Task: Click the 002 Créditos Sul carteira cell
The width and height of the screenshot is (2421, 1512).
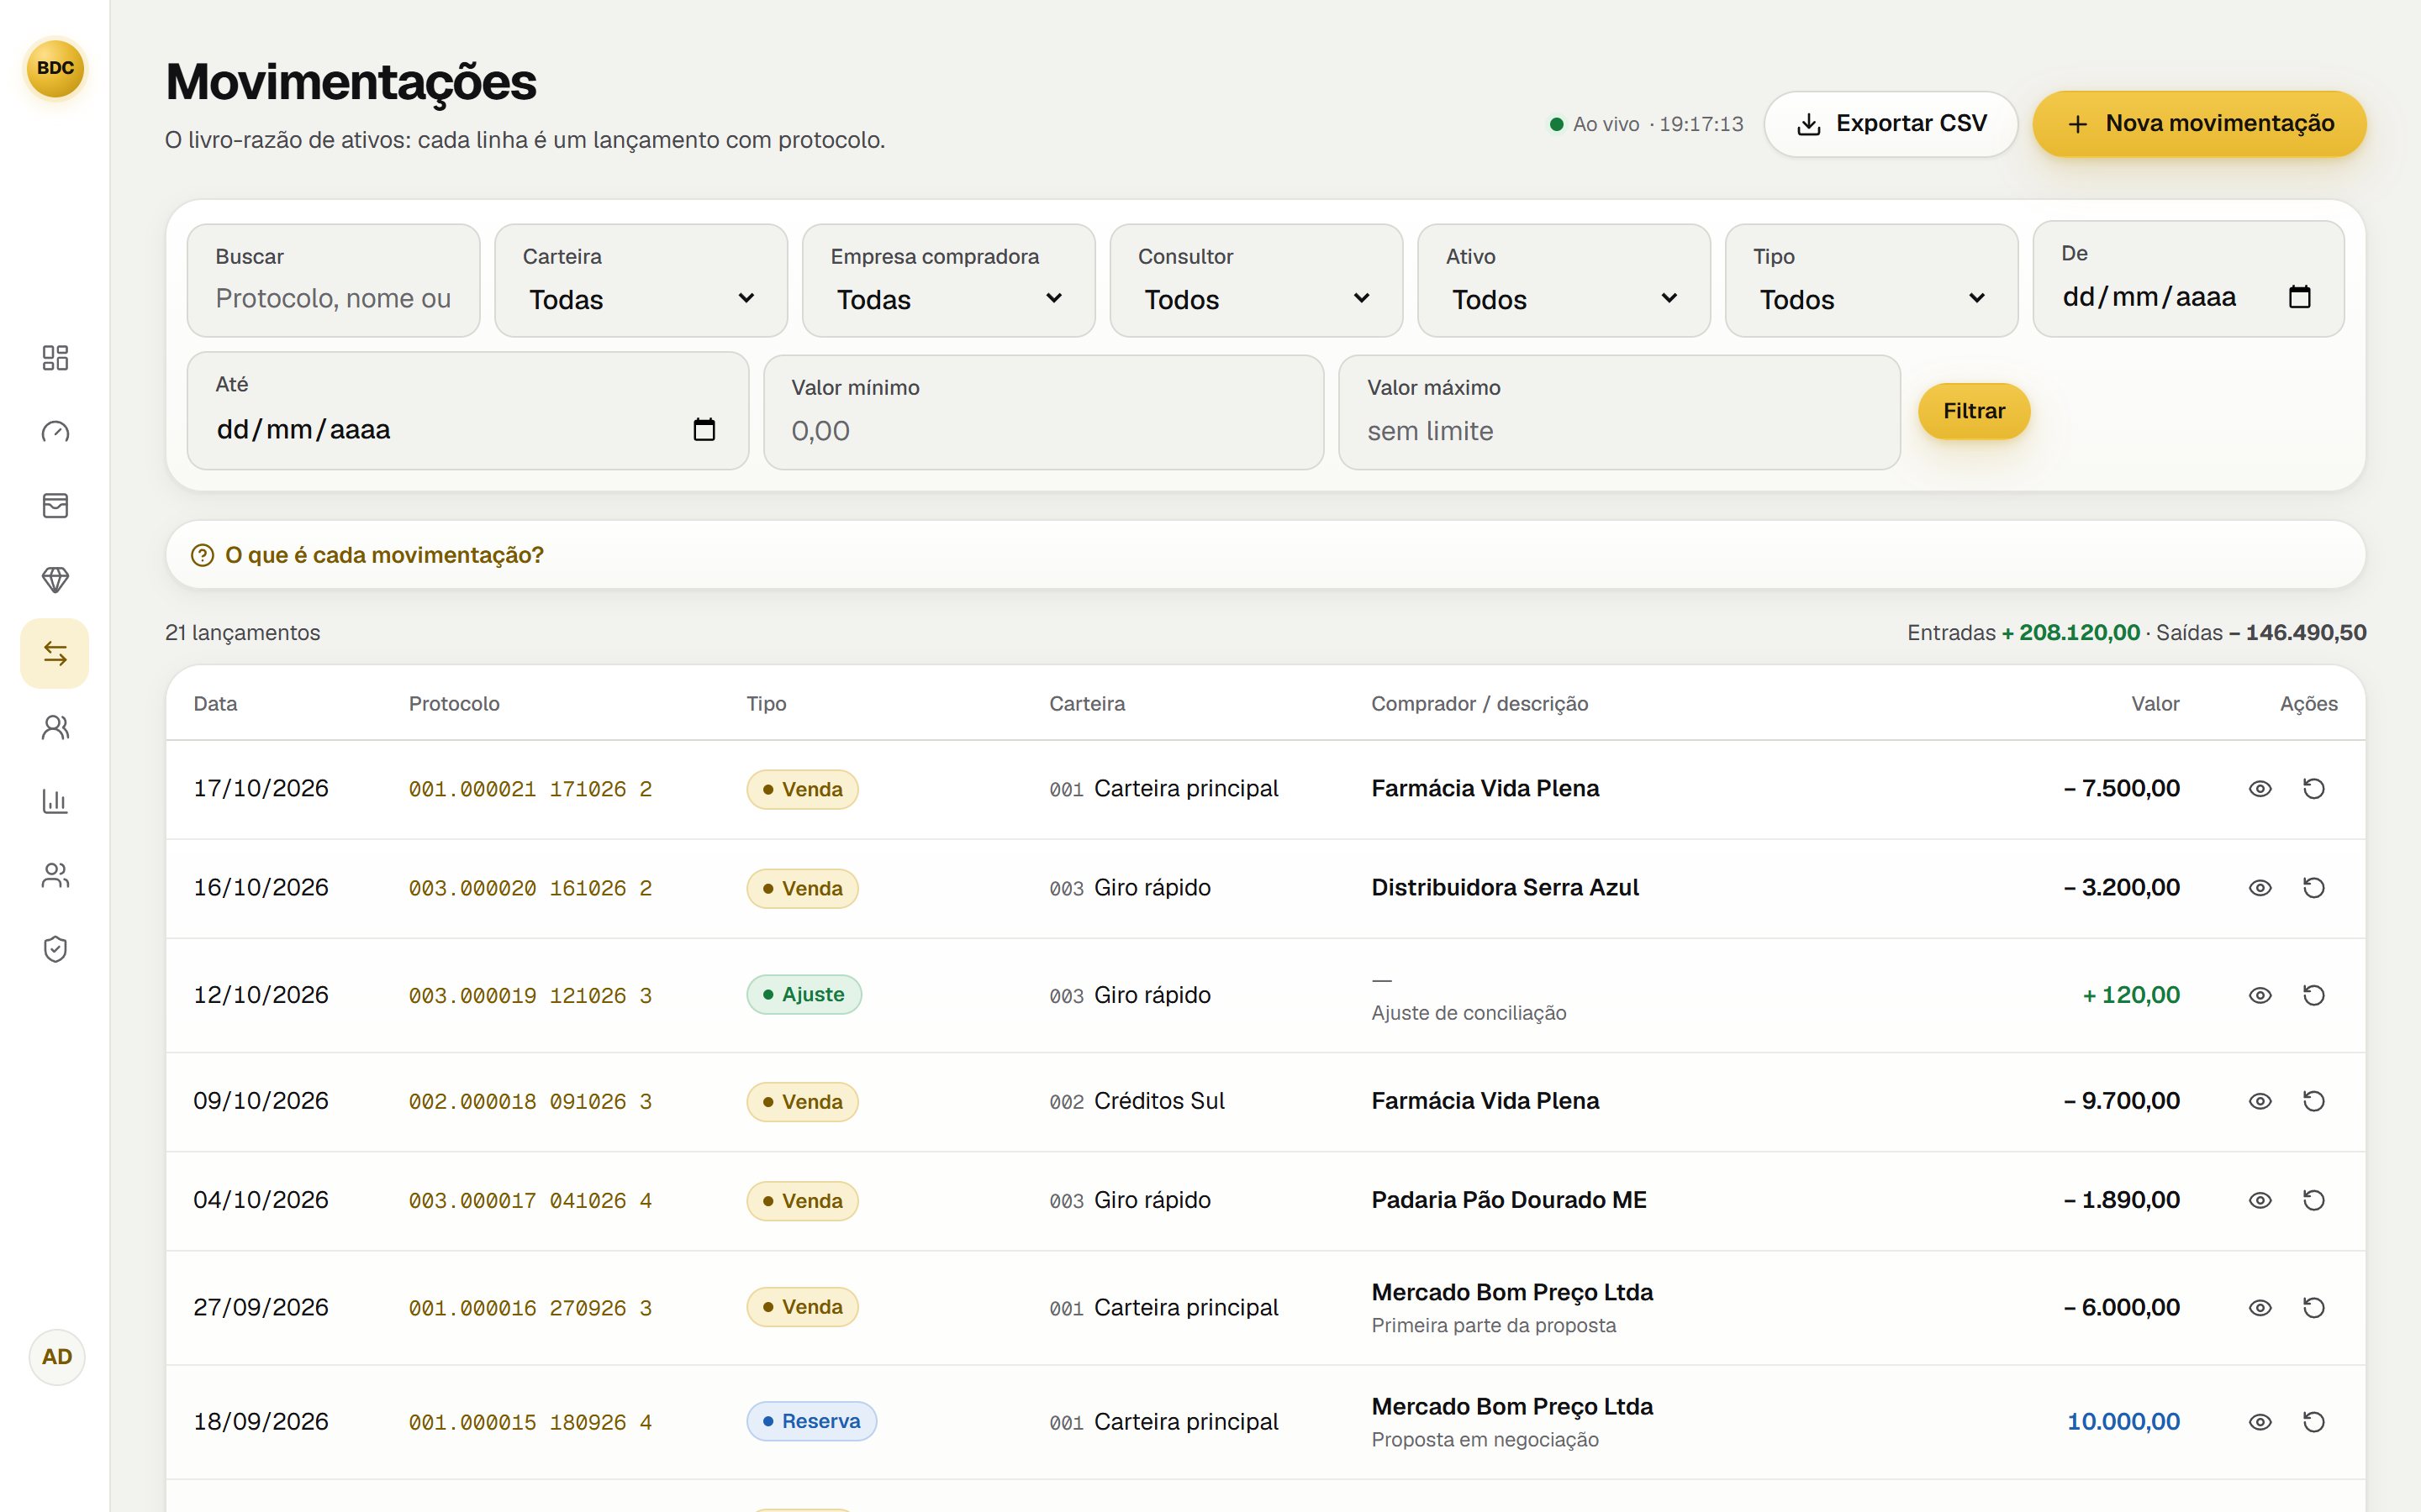Action: point(1137,1101)
